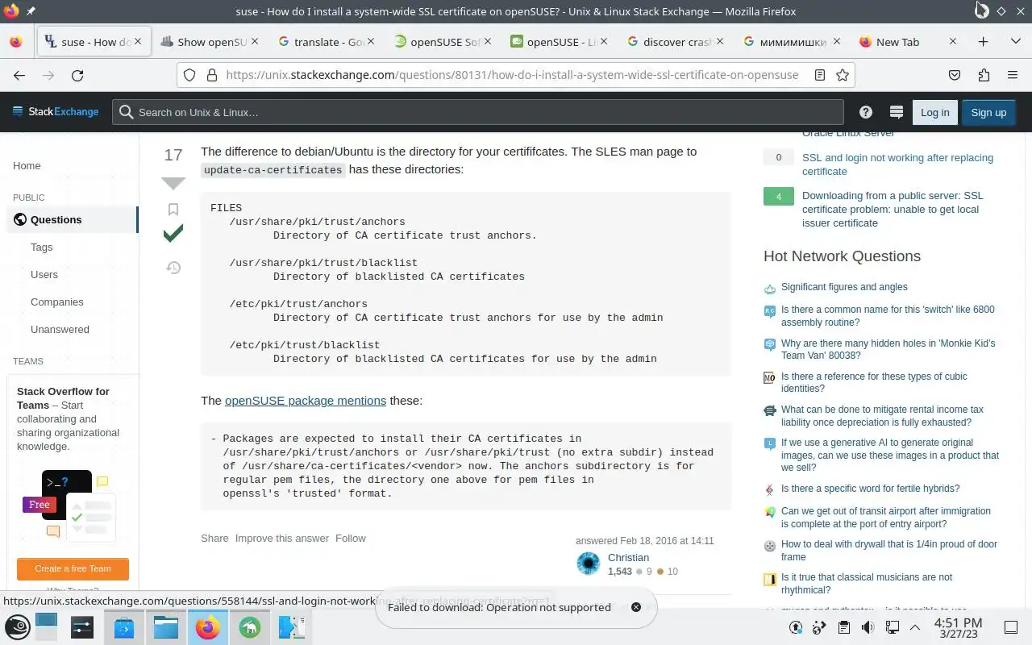This screenshot has width=1032, height=645.
Task: Click the Firefox View icon
Action: coord(16,42)
